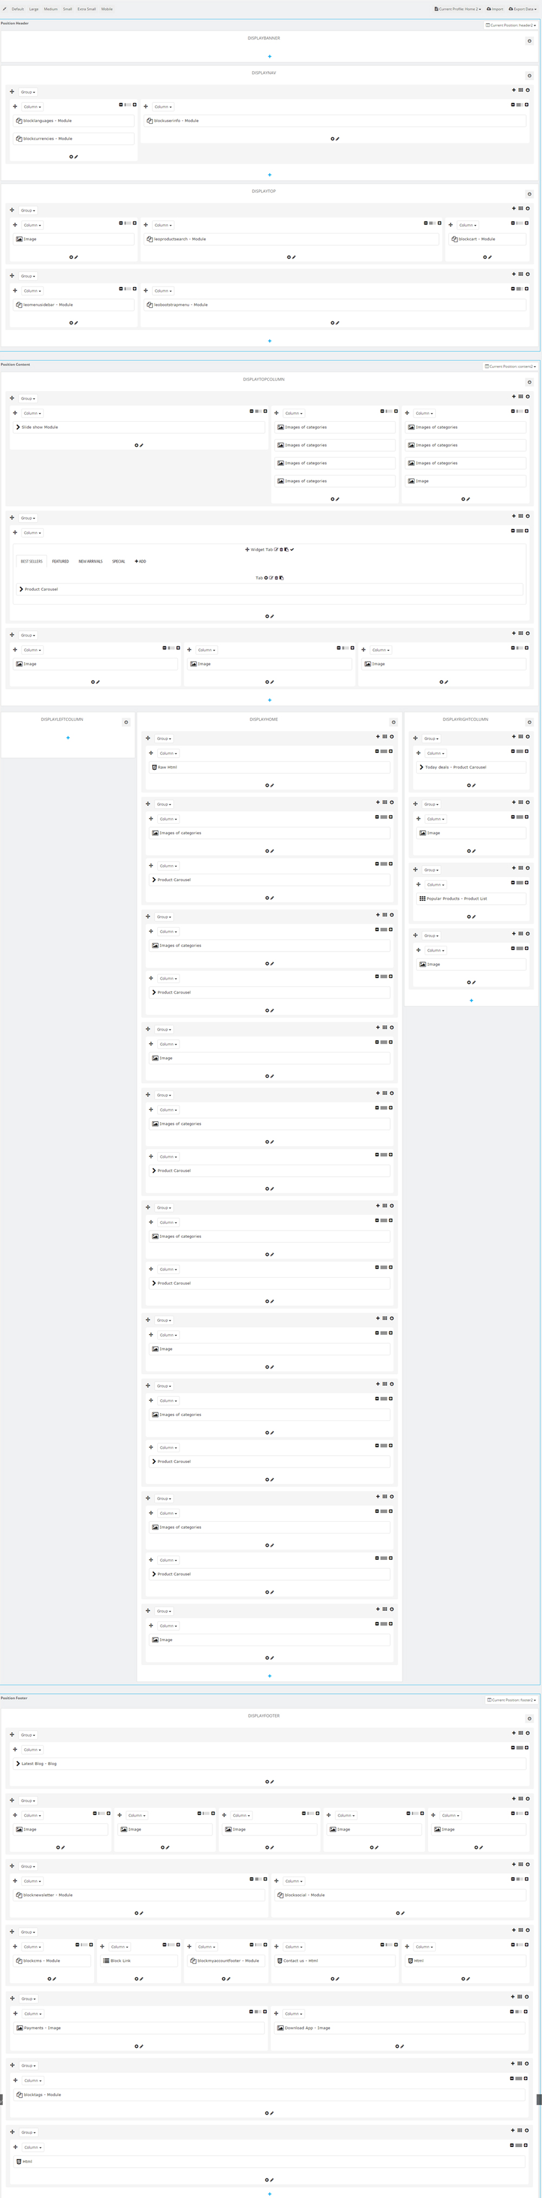The image size is (542, 2198).
Task: Open Current Position: header2 dropdown
Action: click(511, 26)
